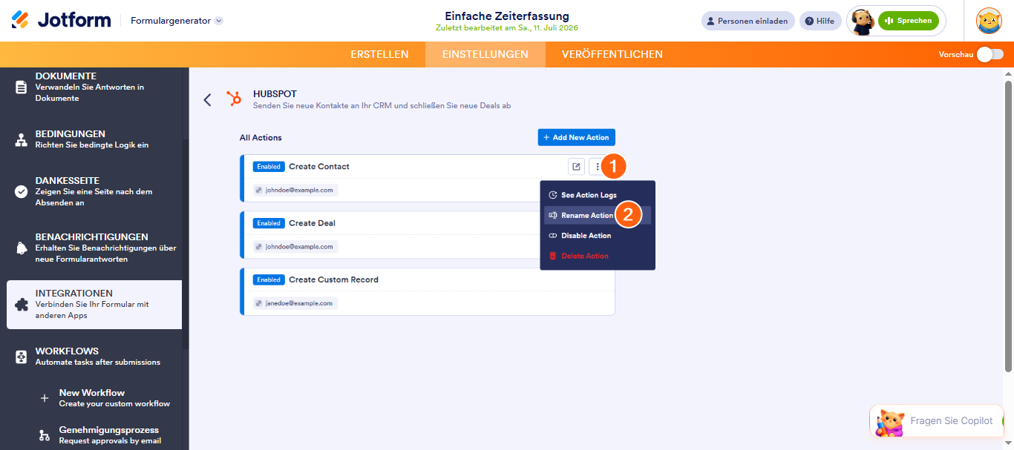Open BENACHRICHTIGUNGEN in the sidebar
The height and width of the screenshot is (450, 1014).
pos(94,248)
